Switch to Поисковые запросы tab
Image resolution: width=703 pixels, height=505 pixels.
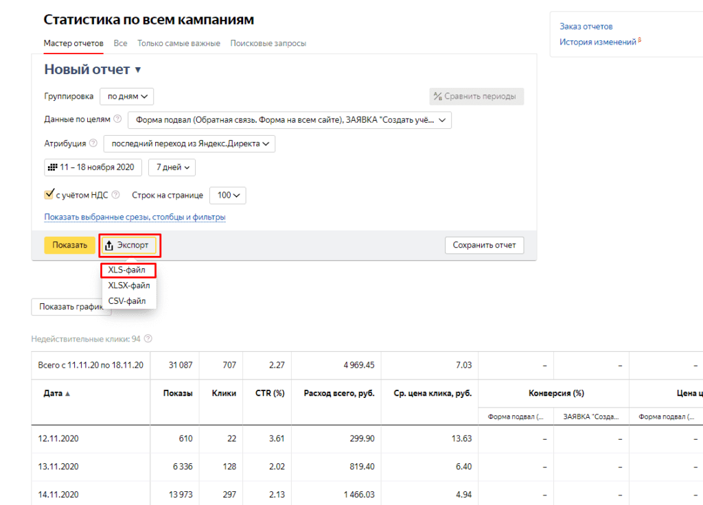[x=268, y=43]
